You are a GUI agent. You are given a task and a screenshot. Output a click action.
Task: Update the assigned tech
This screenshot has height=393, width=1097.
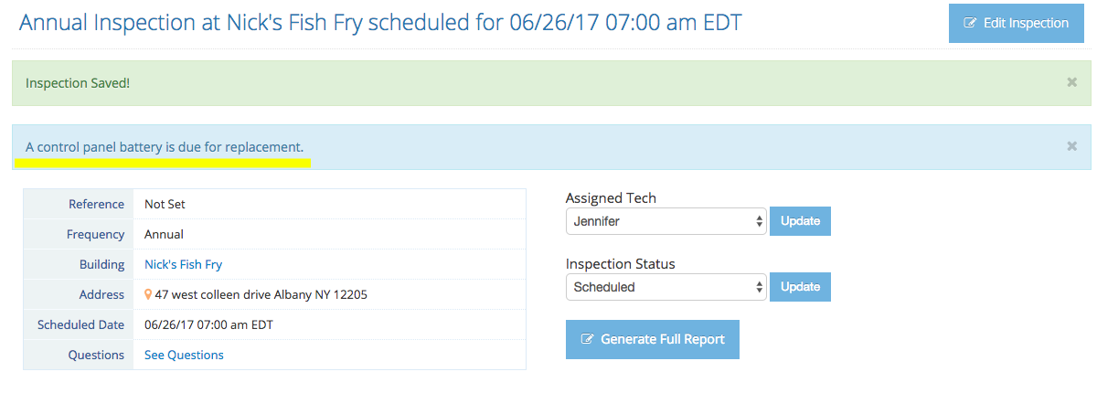point(800,221)
